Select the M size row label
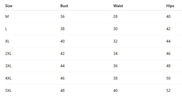This screenshot has height=102, width=182. pyautogui.click(x=7, y=16)
